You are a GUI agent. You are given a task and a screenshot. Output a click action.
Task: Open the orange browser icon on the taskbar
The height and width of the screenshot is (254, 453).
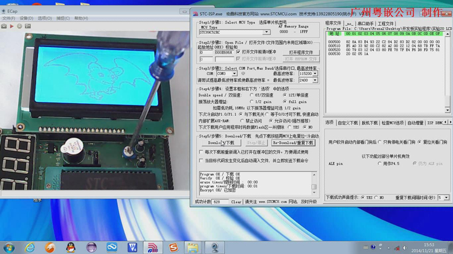50,247
